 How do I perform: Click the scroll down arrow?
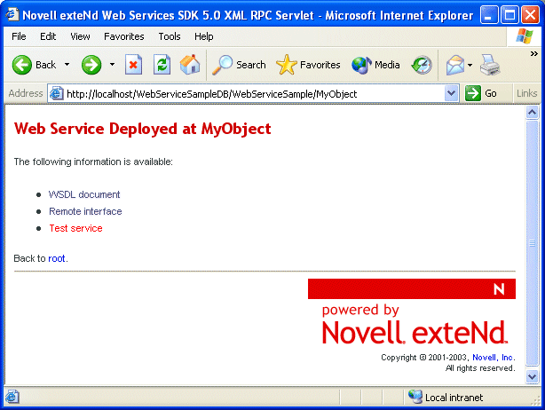pyautogui.click(x=533, y=376)
